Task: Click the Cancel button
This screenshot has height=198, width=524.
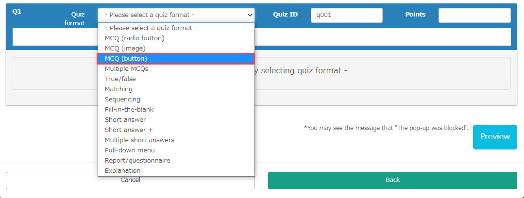Action: click(130, 180)
